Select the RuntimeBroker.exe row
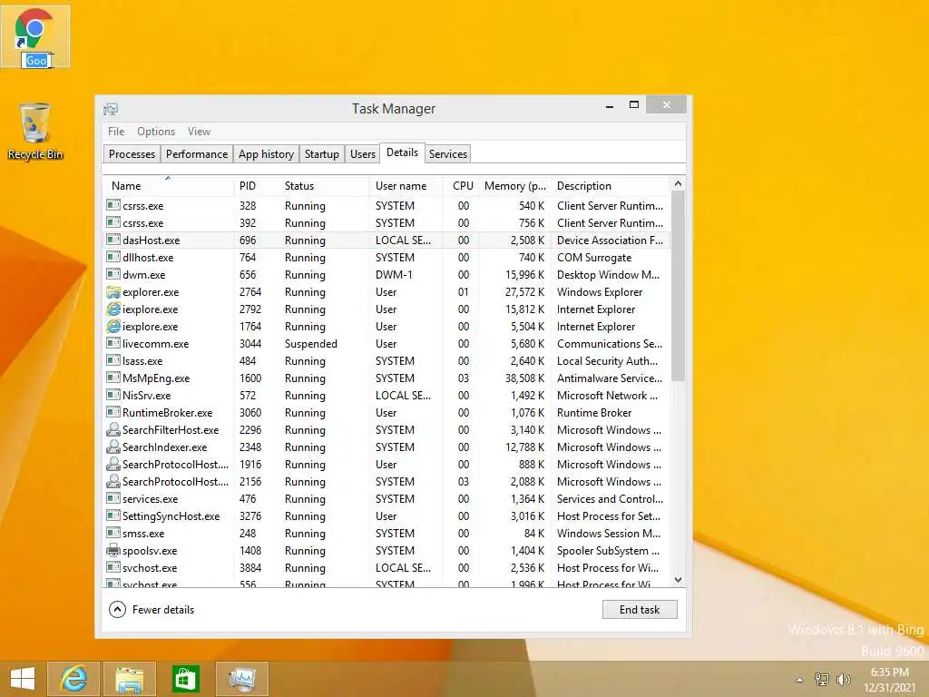This screenshot has width=929, height=697. [x=386, y=413]
